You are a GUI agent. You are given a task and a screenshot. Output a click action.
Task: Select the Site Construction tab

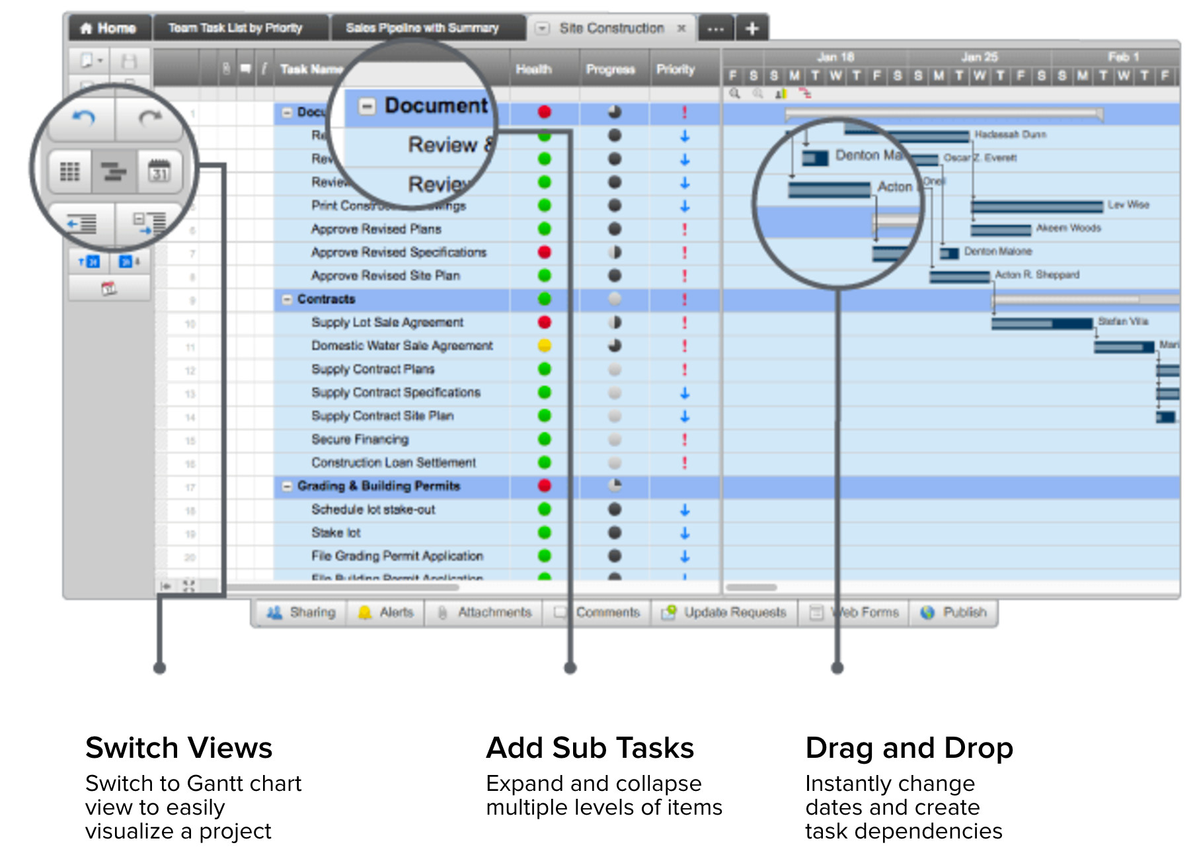pos(611,28)
